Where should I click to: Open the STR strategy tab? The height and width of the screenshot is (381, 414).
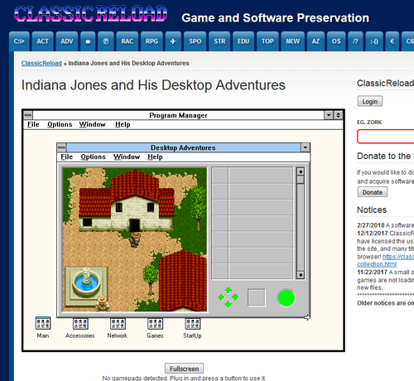point(219,41)
